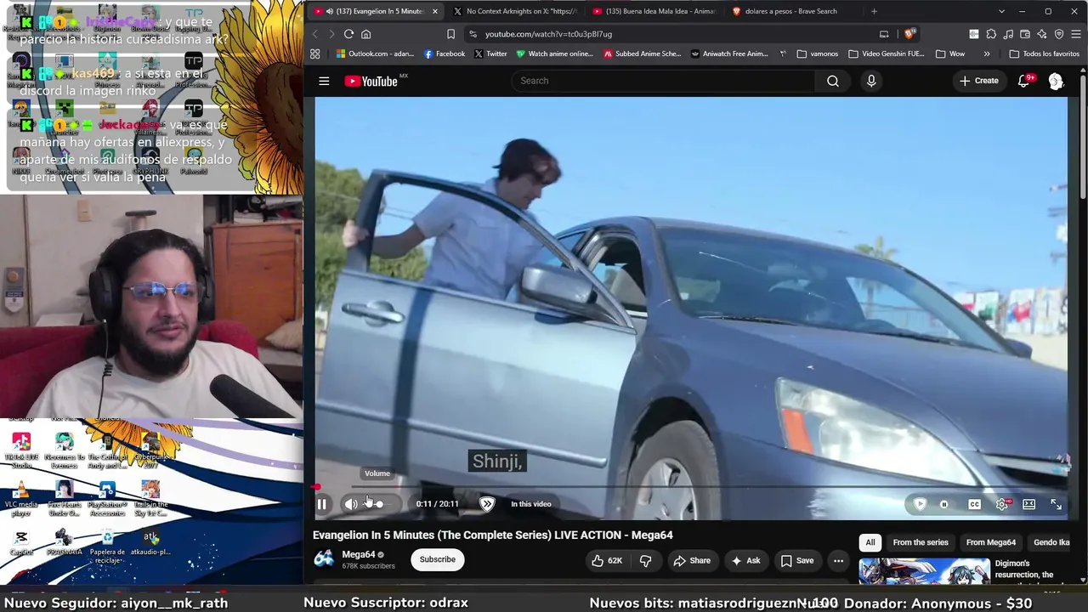
Task: Expand the 'Video Genshin FUE...' bookmark folder
Action: (x=887, y=54)
